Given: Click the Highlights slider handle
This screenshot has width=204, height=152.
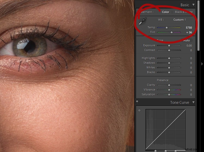Looking at the screenshot, I should click(169, 58).
